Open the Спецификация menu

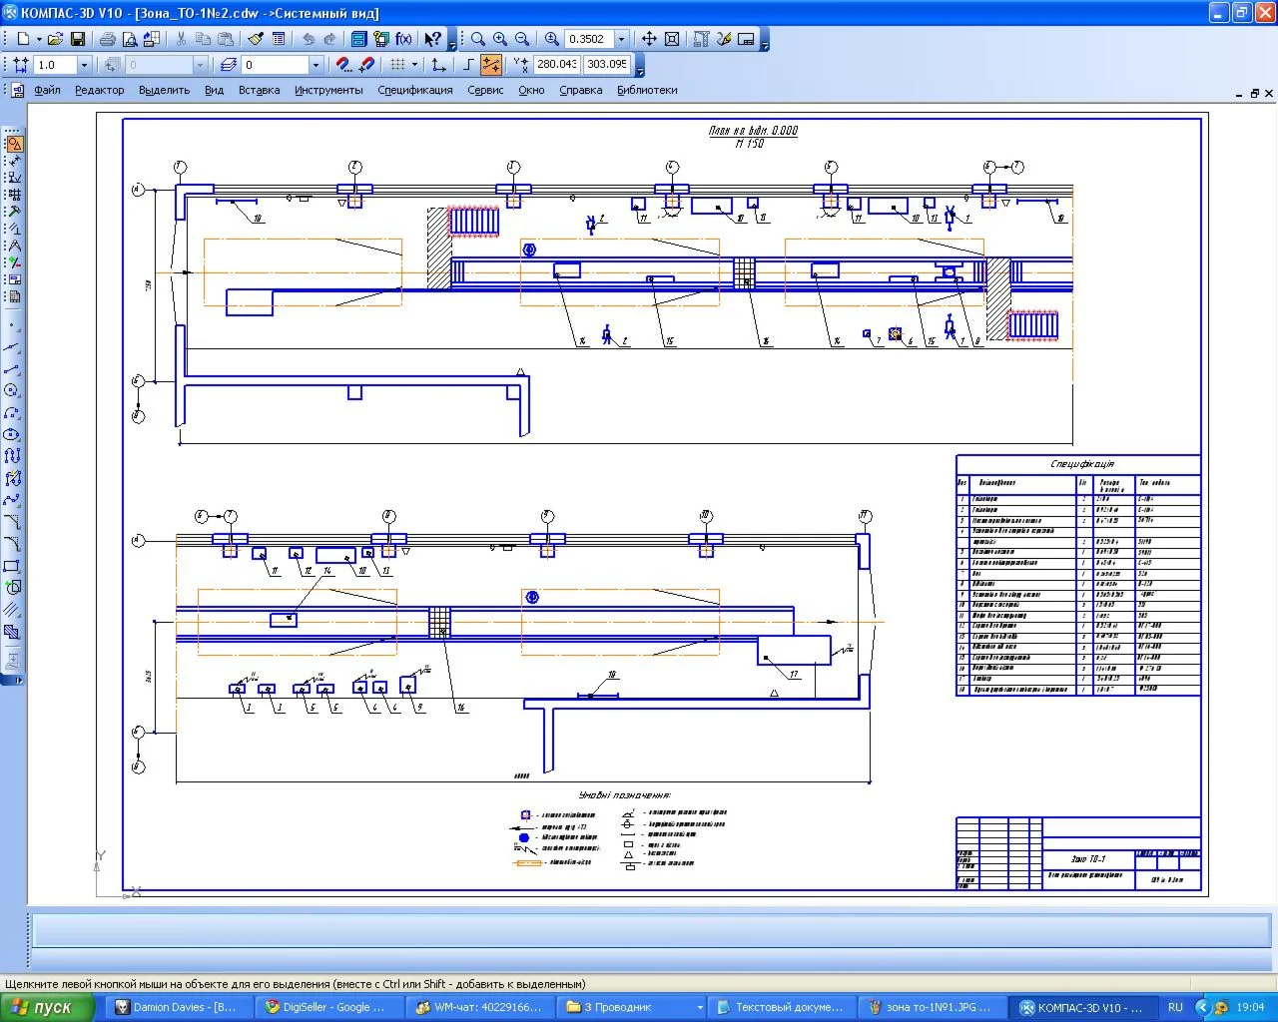click(414, 90)
